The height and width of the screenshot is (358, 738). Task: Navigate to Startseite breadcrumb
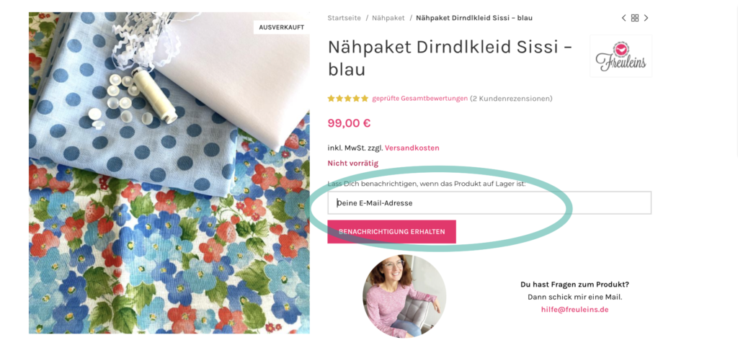(x=343, y=18)
